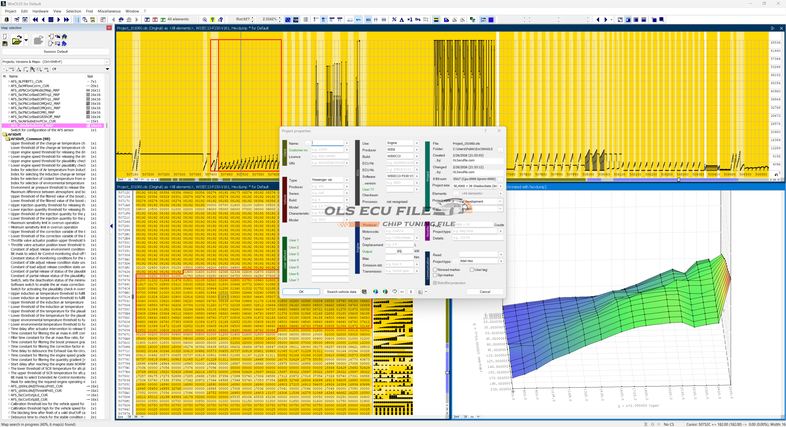
Task: Click the Customer no. input field
Action: (327, 150)
